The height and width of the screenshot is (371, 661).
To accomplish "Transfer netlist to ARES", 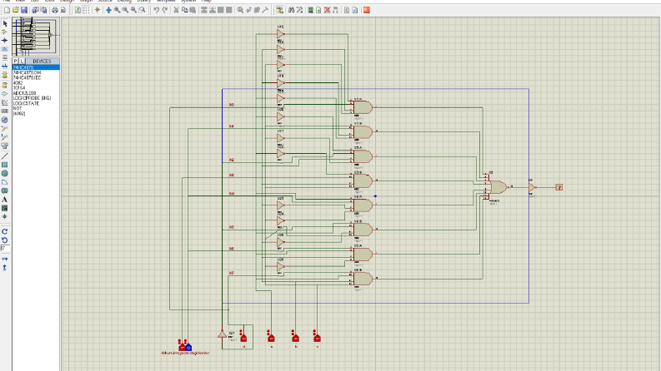I will (367, 10).
